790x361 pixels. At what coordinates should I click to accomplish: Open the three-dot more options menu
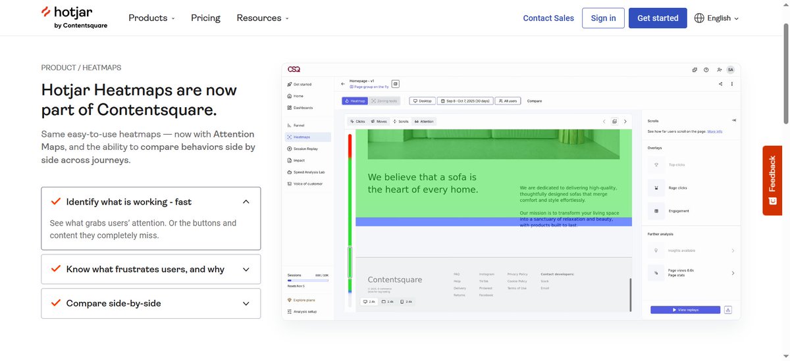point(732,84)
